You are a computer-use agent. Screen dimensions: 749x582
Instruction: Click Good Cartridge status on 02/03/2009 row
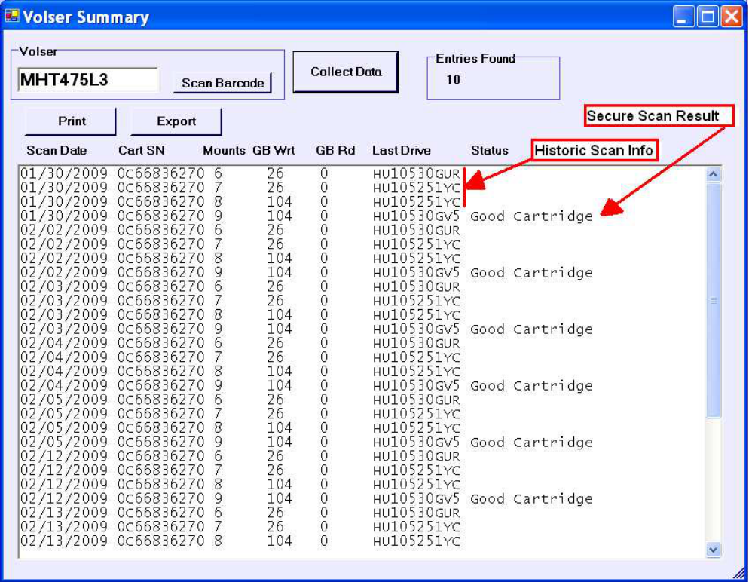[x=531, y=329]
